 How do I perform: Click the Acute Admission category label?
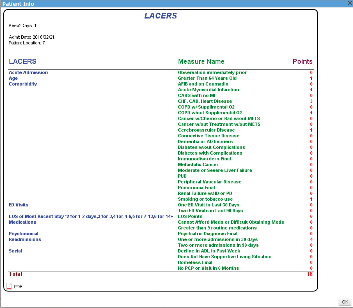pos(28,72)
